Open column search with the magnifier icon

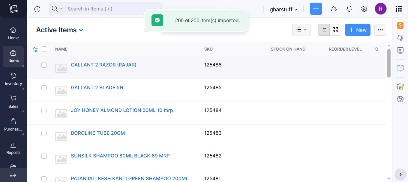376,49
